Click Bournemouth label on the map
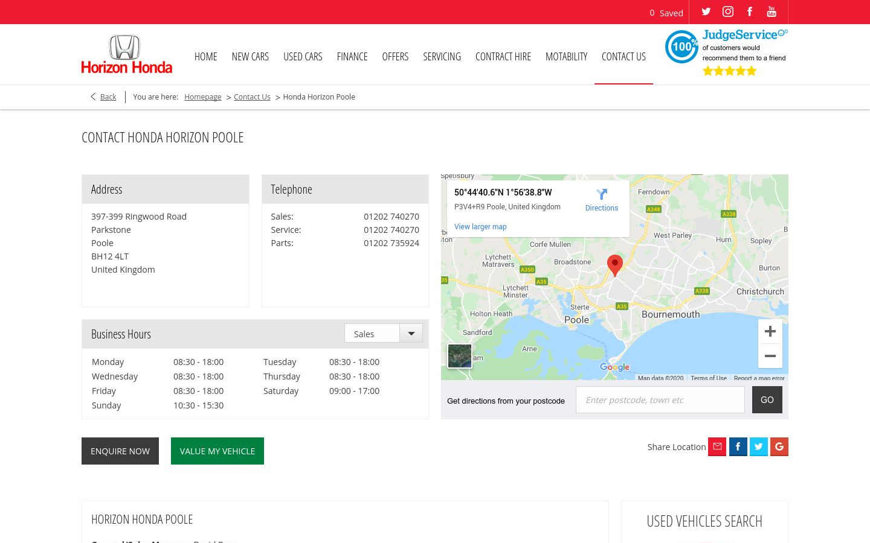870x543 pixels. tap(671, 314)
